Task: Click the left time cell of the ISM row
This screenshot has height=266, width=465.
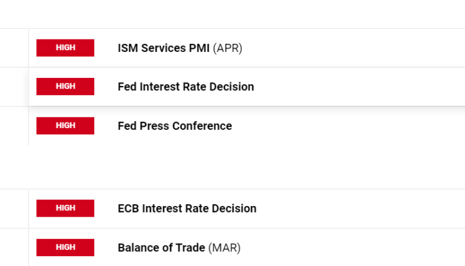Action: [14, 48]
